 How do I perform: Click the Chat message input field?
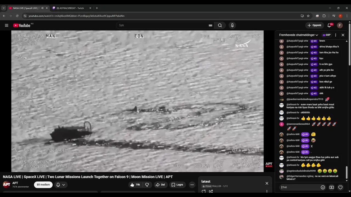click(299, 187)
